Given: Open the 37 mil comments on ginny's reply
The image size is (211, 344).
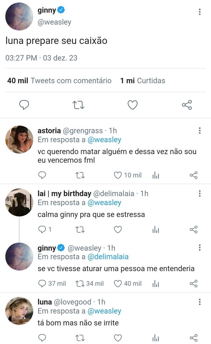Looking at the screenshot, I should click(x=52, y=283).
